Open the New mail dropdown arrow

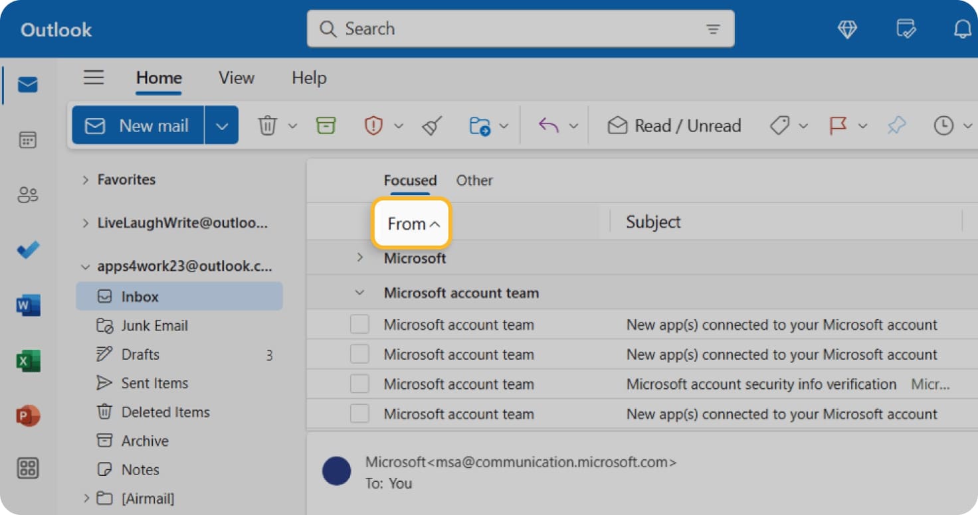coord(222,125)
